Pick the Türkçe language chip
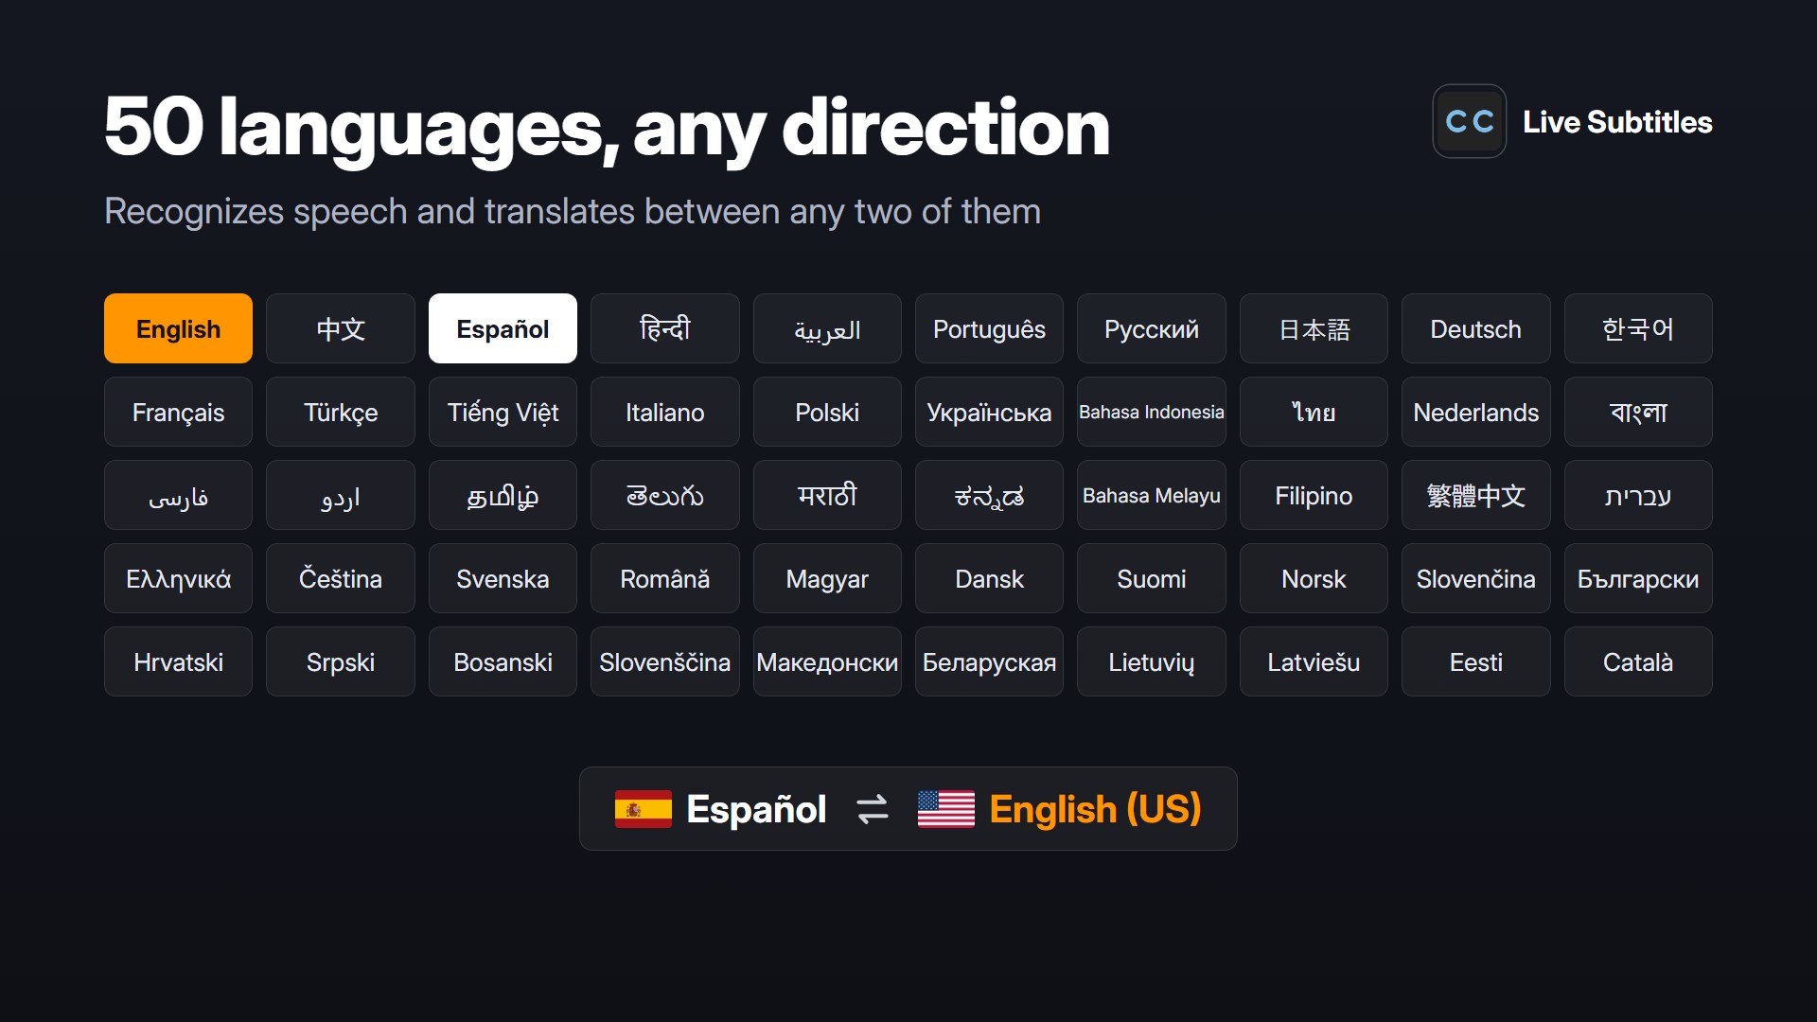 [x=341, y=412]
